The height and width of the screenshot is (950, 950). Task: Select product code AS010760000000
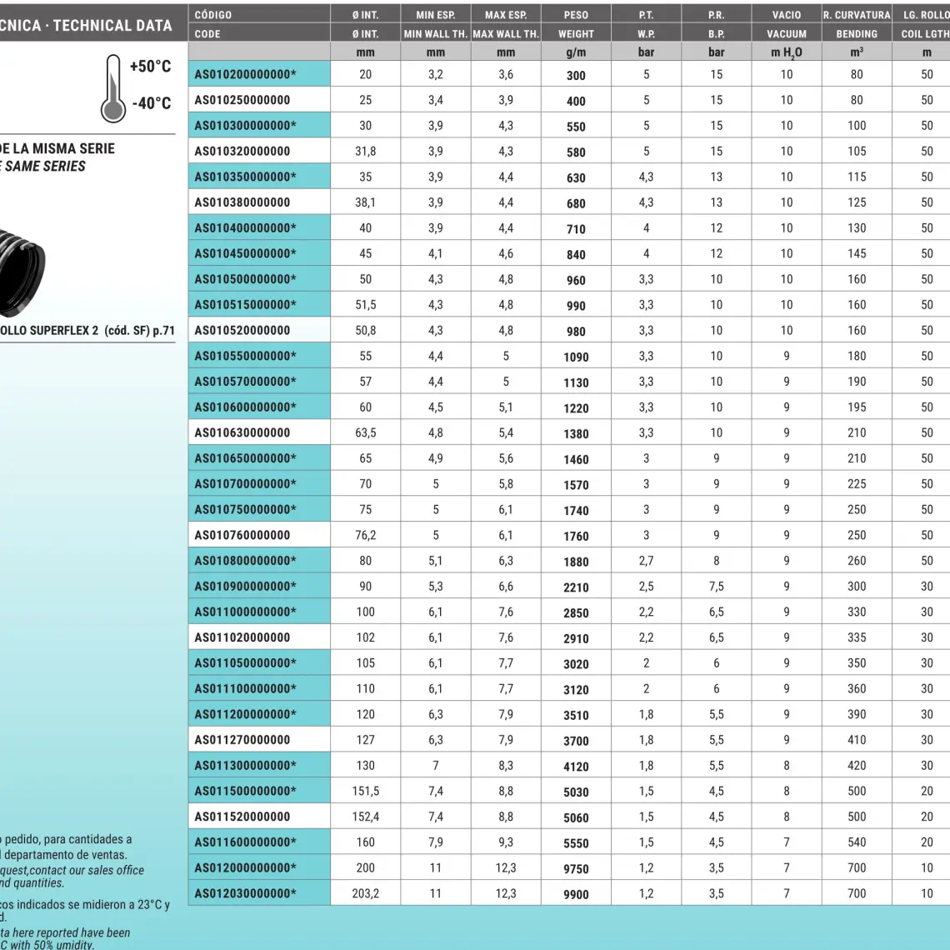pos(242,535)
